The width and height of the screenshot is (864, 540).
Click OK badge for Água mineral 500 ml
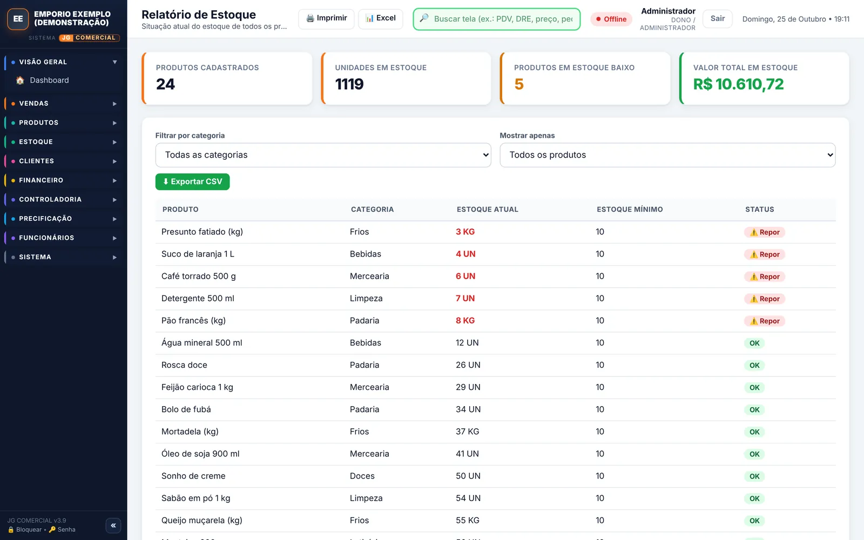tap(754, 343)
